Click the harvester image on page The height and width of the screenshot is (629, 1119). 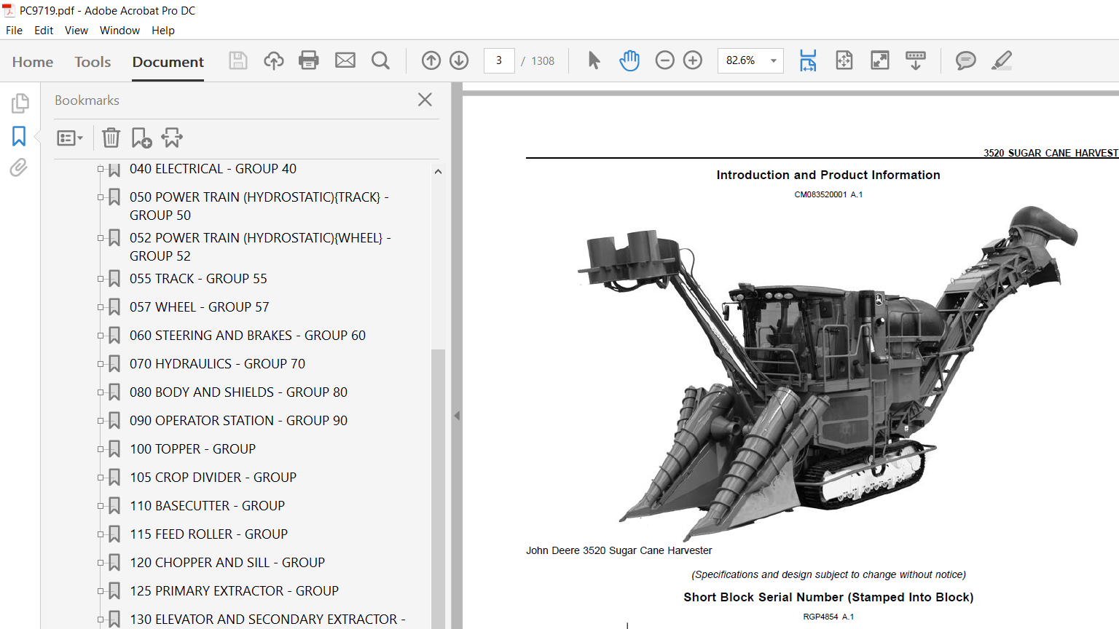(x=828, y=373)
